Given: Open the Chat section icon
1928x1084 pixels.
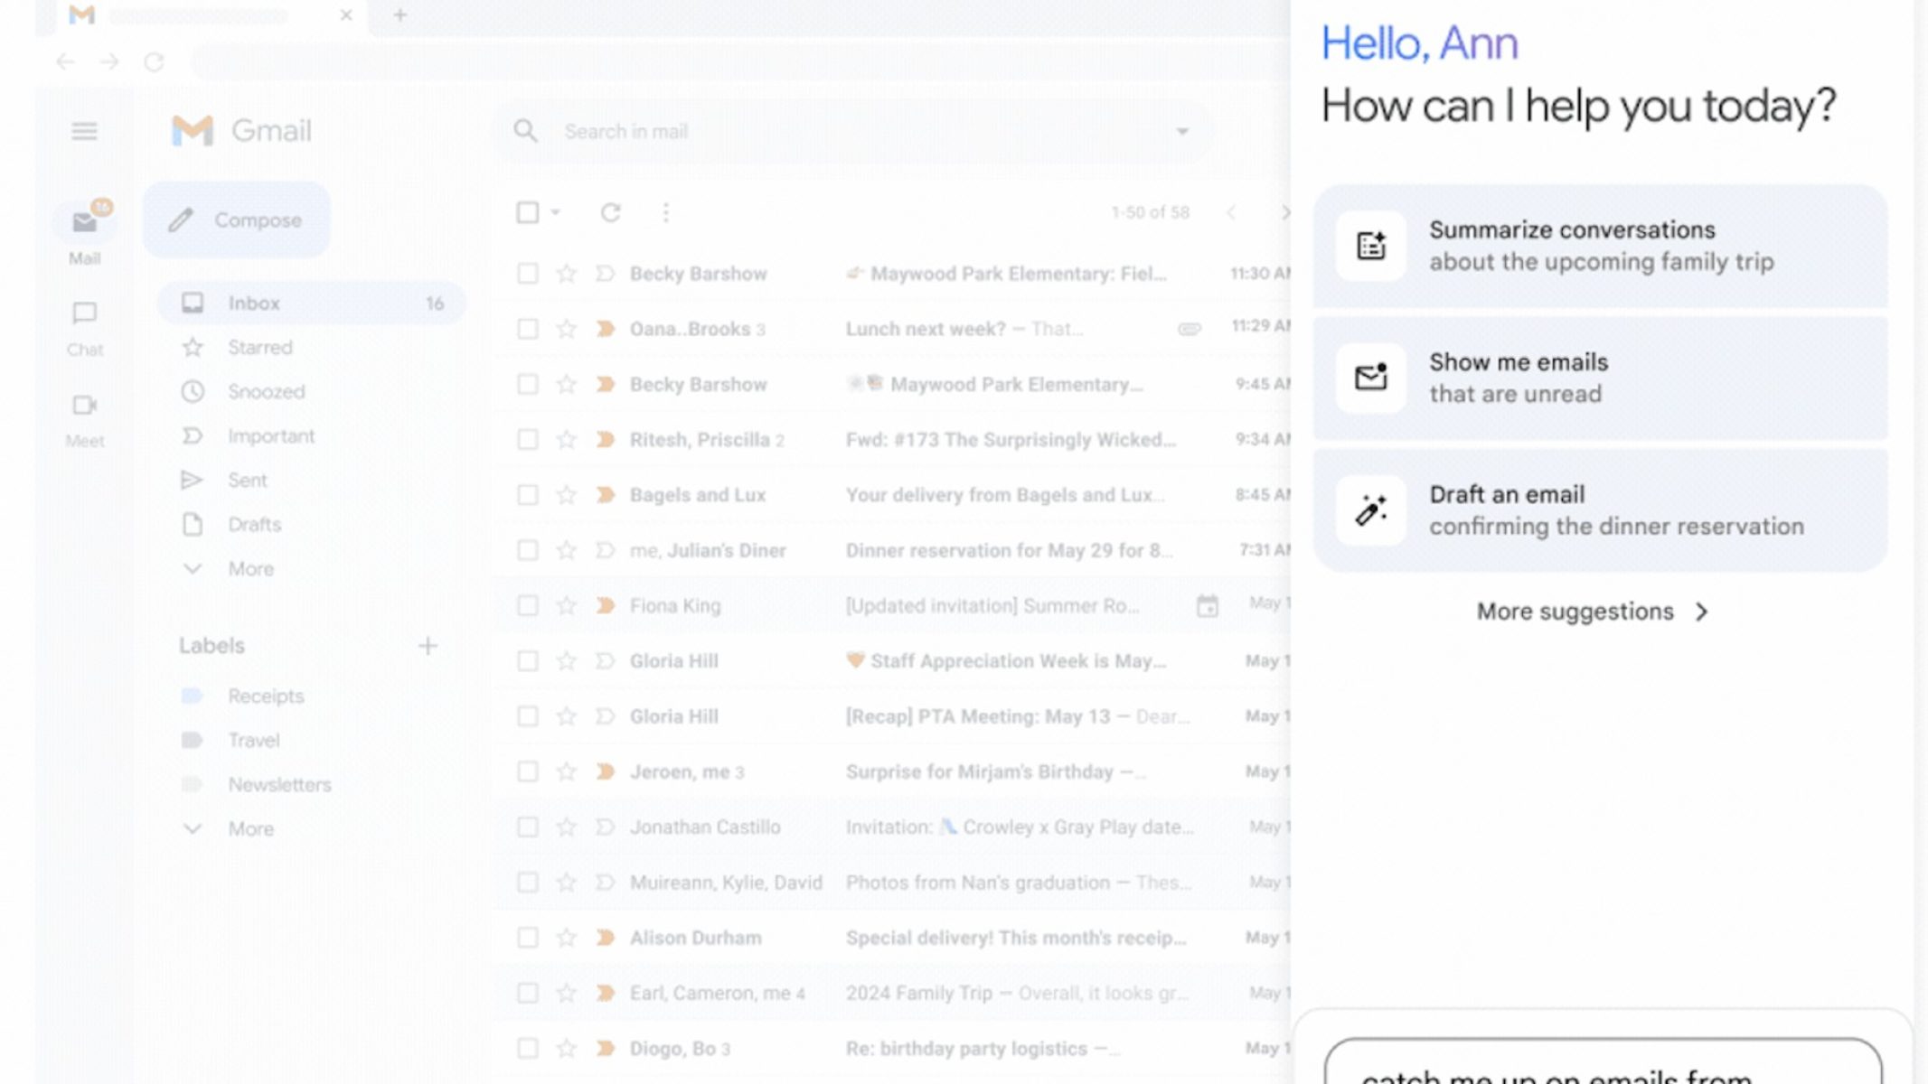Looking at the screenshot, I should coord(84,314).
